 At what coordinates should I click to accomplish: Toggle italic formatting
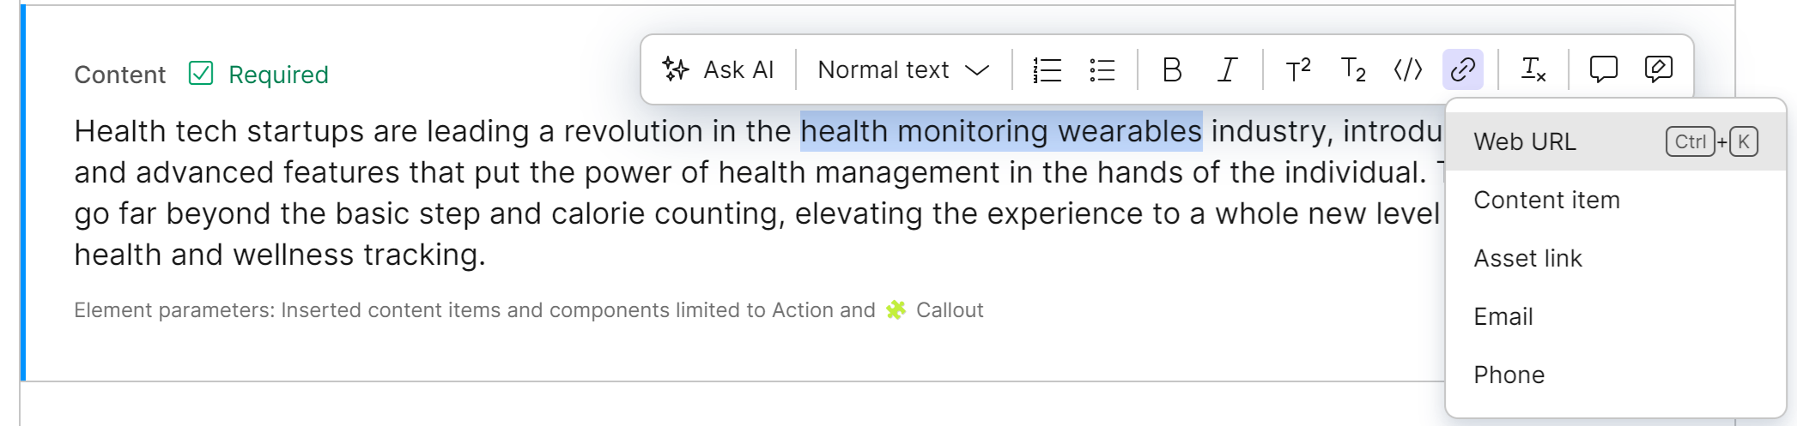click(x=1228, y=69)
